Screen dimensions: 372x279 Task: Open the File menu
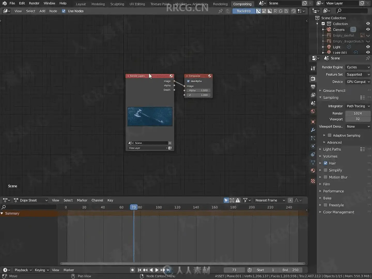pyautogui.click(x=12, y=3)
